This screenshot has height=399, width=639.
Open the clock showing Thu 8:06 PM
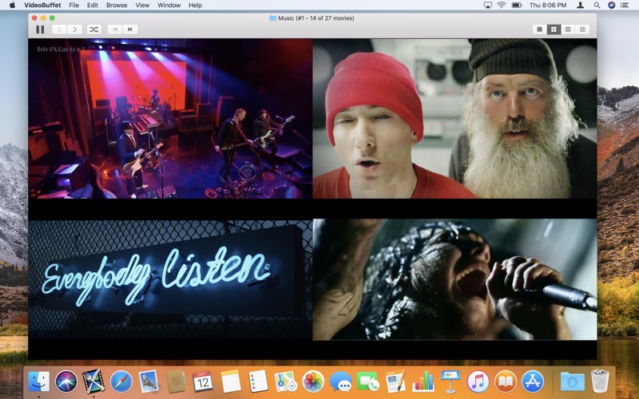(x=548, y=6)
